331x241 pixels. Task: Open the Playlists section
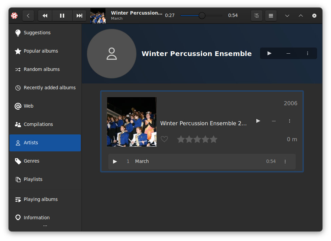(x=33, y=179)
